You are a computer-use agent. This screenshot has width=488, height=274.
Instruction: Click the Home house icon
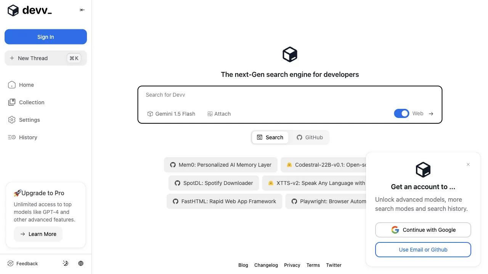[x=12, y=85]
